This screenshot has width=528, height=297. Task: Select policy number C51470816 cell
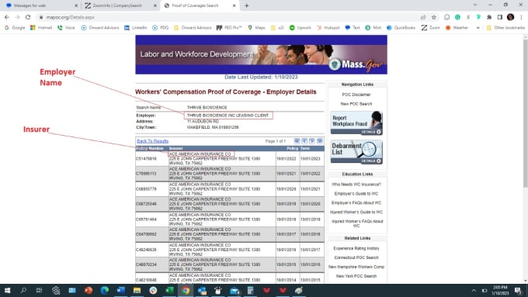tap(151, 158)
